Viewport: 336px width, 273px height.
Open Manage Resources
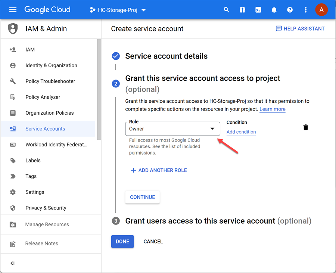point(50,224)
